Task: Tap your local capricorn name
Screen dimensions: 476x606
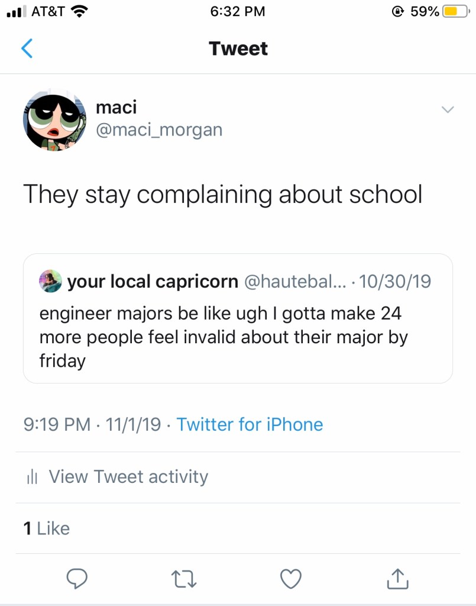Action: click(153, 282)
